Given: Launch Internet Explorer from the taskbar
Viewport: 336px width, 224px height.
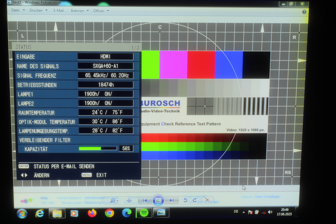Looking at the screenshot, I should (x=40, y=213).
